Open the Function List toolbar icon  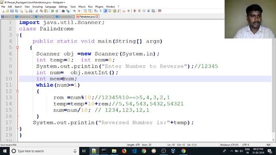119,11
